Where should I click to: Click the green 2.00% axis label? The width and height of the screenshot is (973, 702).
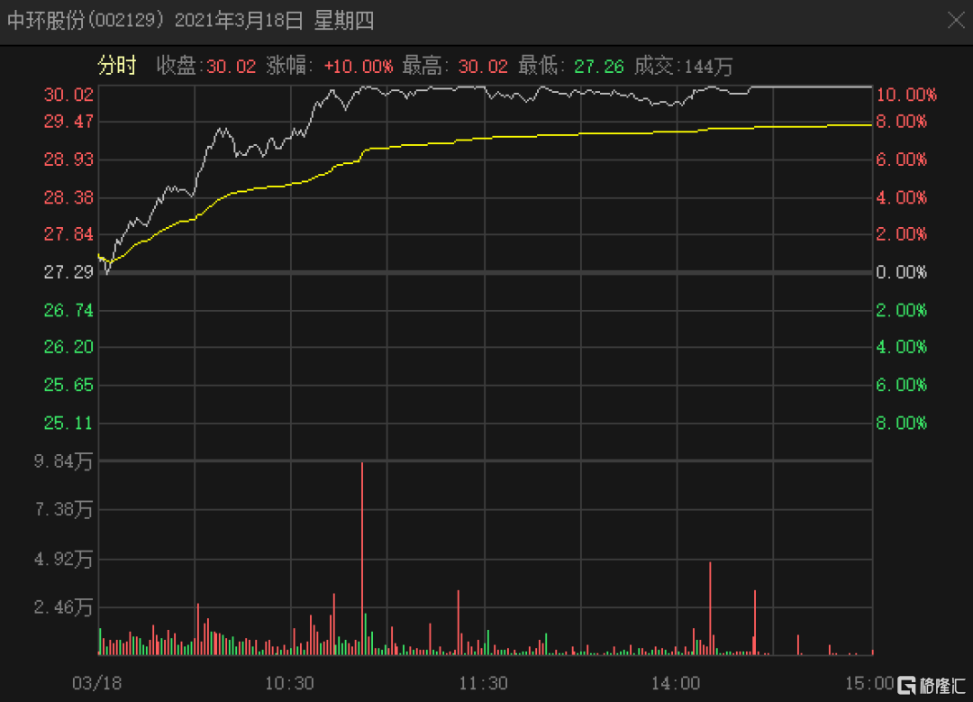click(x=901, y=310)
